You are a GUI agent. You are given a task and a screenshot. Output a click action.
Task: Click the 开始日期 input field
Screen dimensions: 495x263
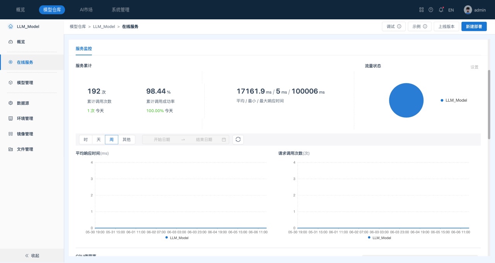(162, 140)
